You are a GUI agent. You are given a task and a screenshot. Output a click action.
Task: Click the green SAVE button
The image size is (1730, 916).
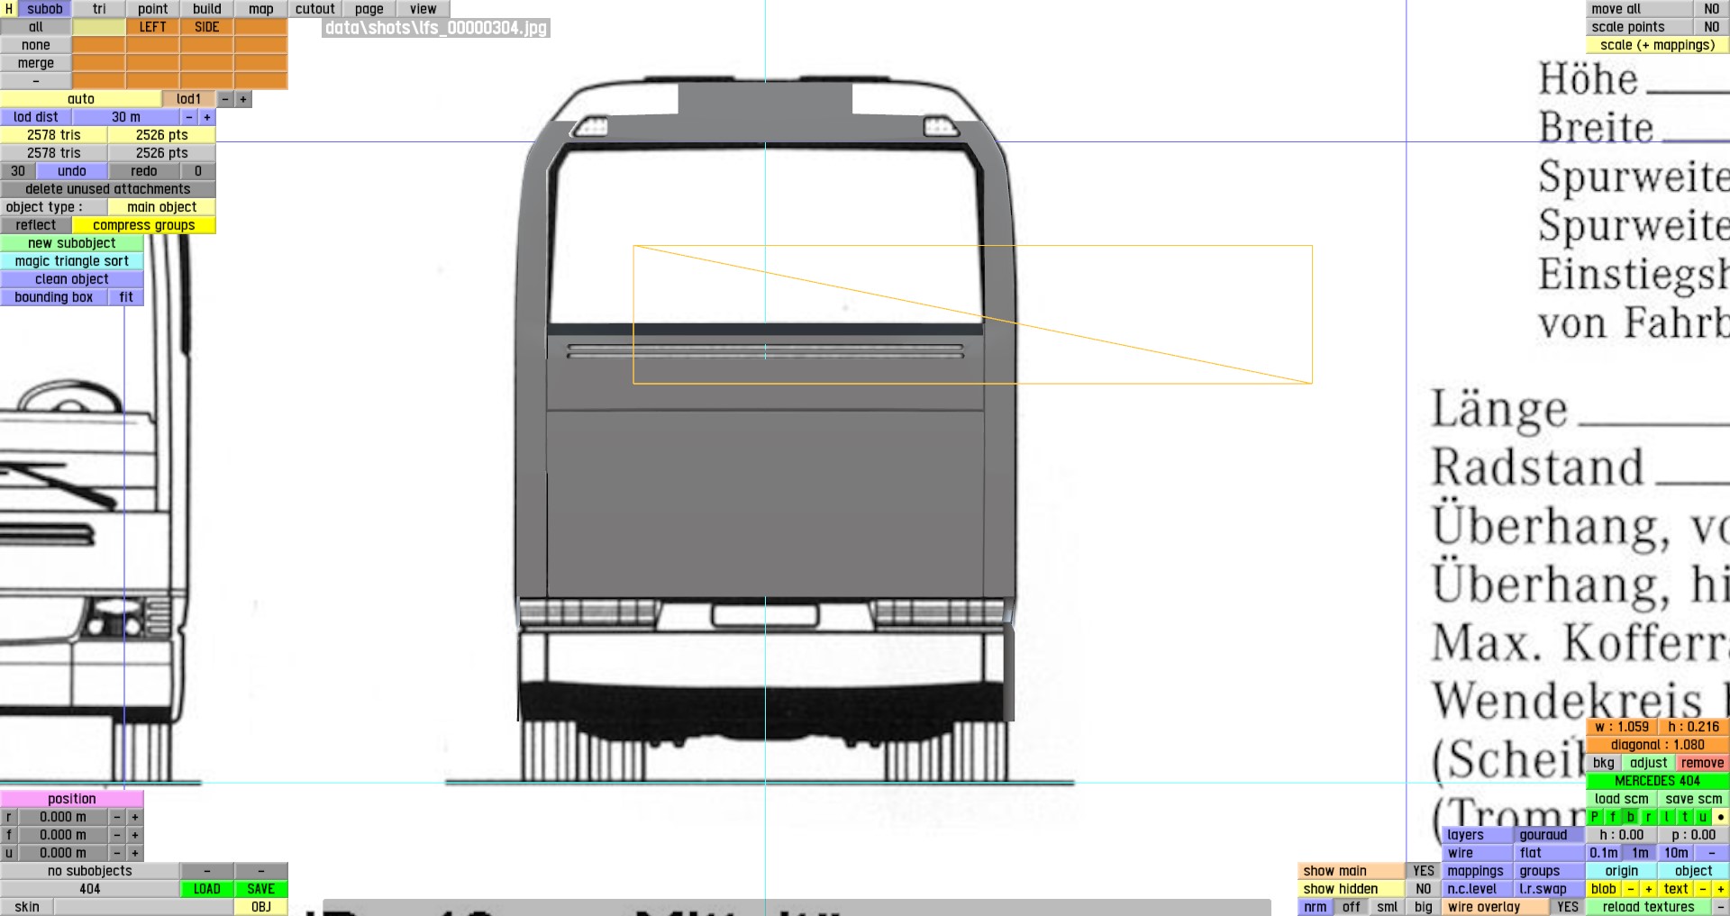[x=261, y=889]
